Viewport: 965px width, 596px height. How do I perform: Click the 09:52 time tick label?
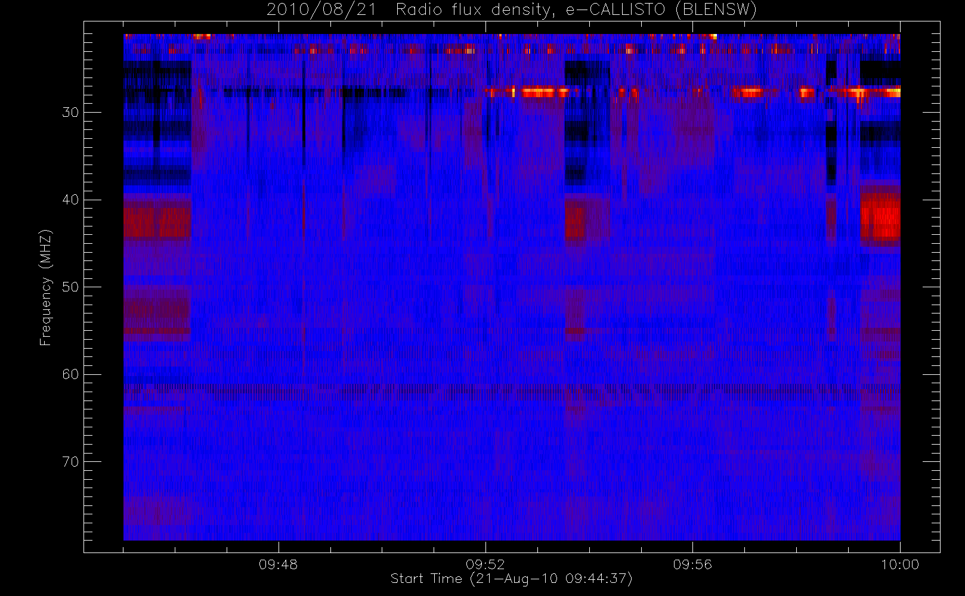click(485, 564)
